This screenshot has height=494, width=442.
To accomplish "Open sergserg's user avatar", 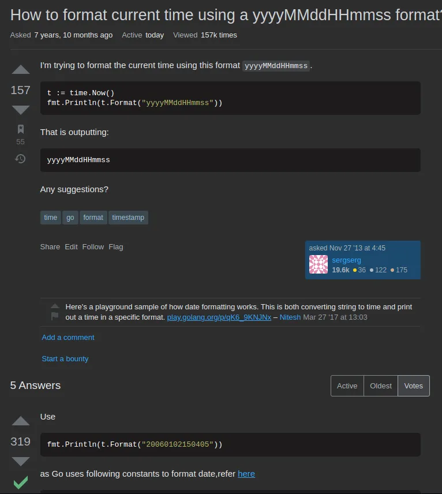I will pos(319,264).
